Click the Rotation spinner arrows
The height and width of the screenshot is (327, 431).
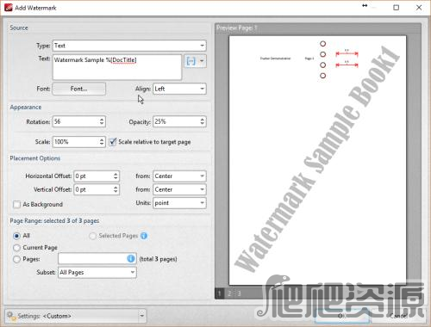102,121
